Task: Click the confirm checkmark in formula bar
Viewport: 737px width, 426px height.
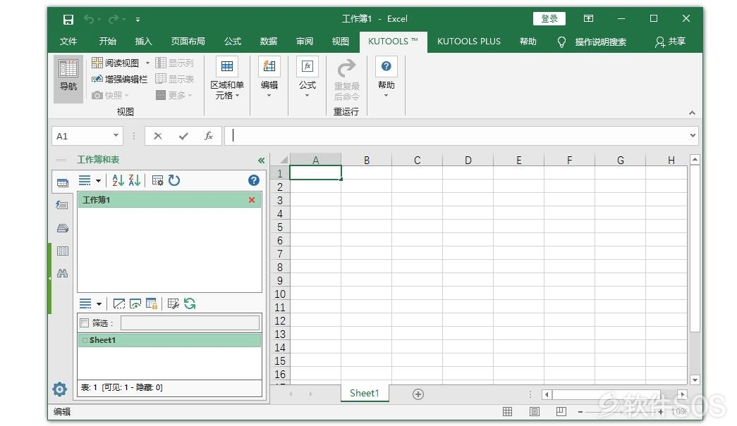Action: [x=183, y=136]
